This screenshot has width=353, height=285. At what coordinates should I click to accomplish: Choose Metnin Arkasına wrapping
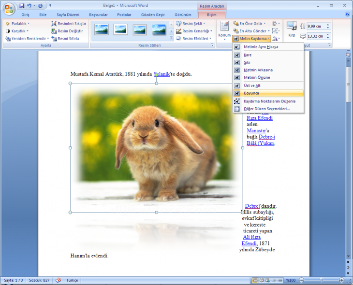[268, 70]
